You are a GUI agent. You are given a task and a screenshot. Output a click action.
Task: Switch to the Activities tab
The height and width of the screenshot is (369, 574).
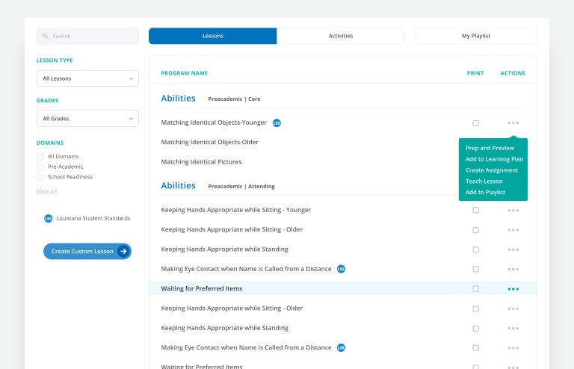tap(341, 36)
